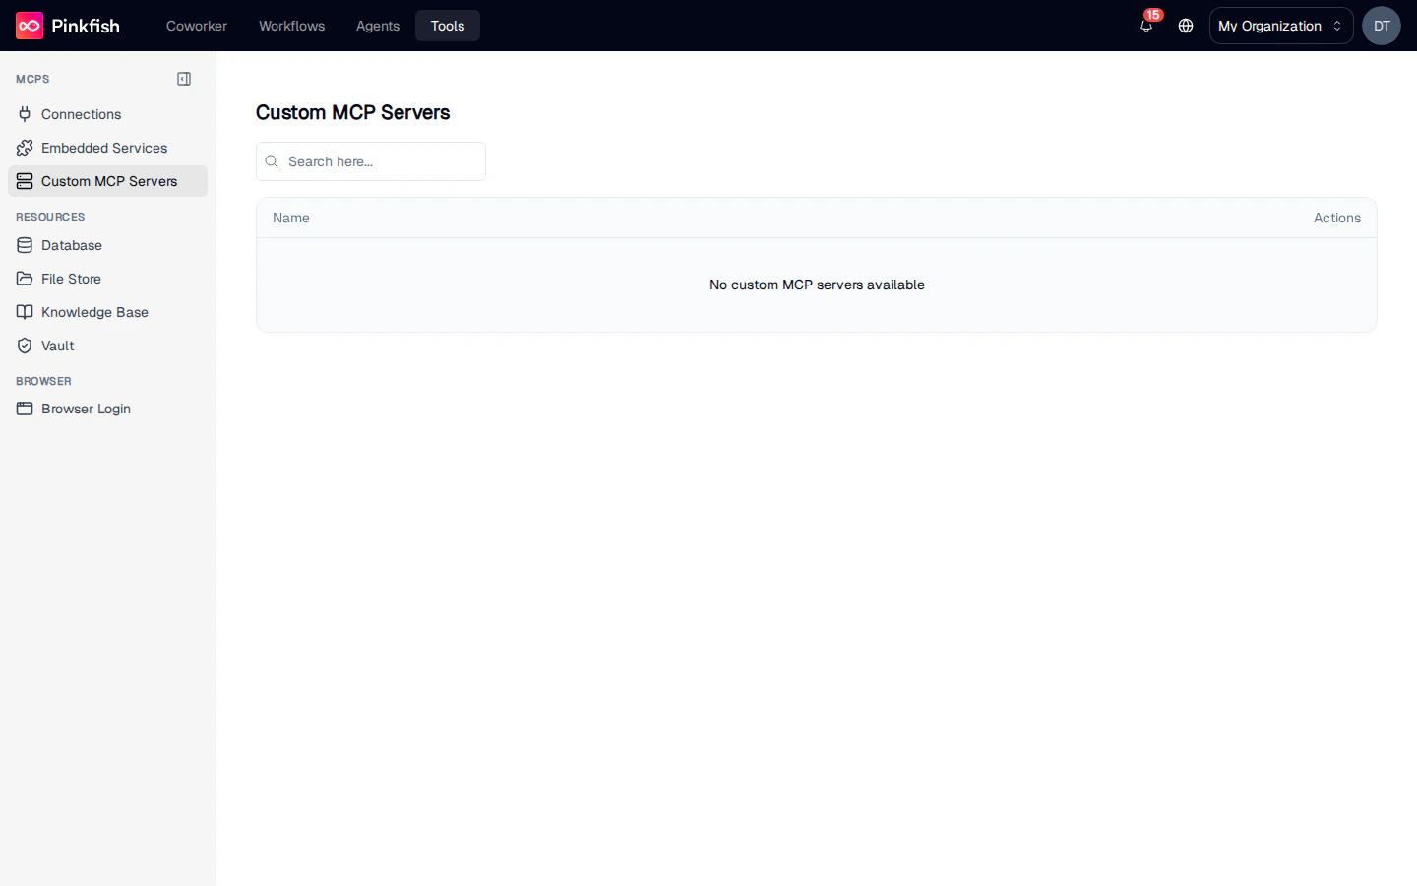Click the RESOURCES section label
The image size is (1417, 886).
(x=50, y=217)
